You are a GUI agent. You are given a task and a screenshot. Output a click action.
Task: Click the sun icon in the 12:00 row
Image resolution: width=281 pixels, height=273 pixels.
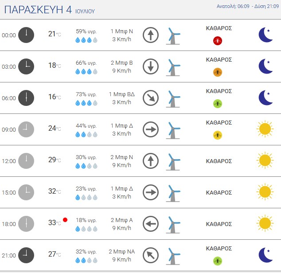coord(265,160)
